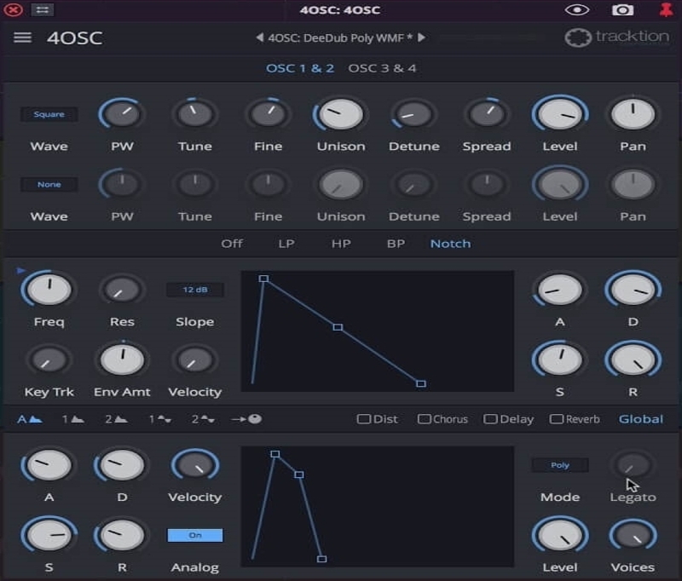Viewport: 682px width, 581px height.
Task: Open oscillator 1 Square wave dropdown
Action: click(49, 114)
